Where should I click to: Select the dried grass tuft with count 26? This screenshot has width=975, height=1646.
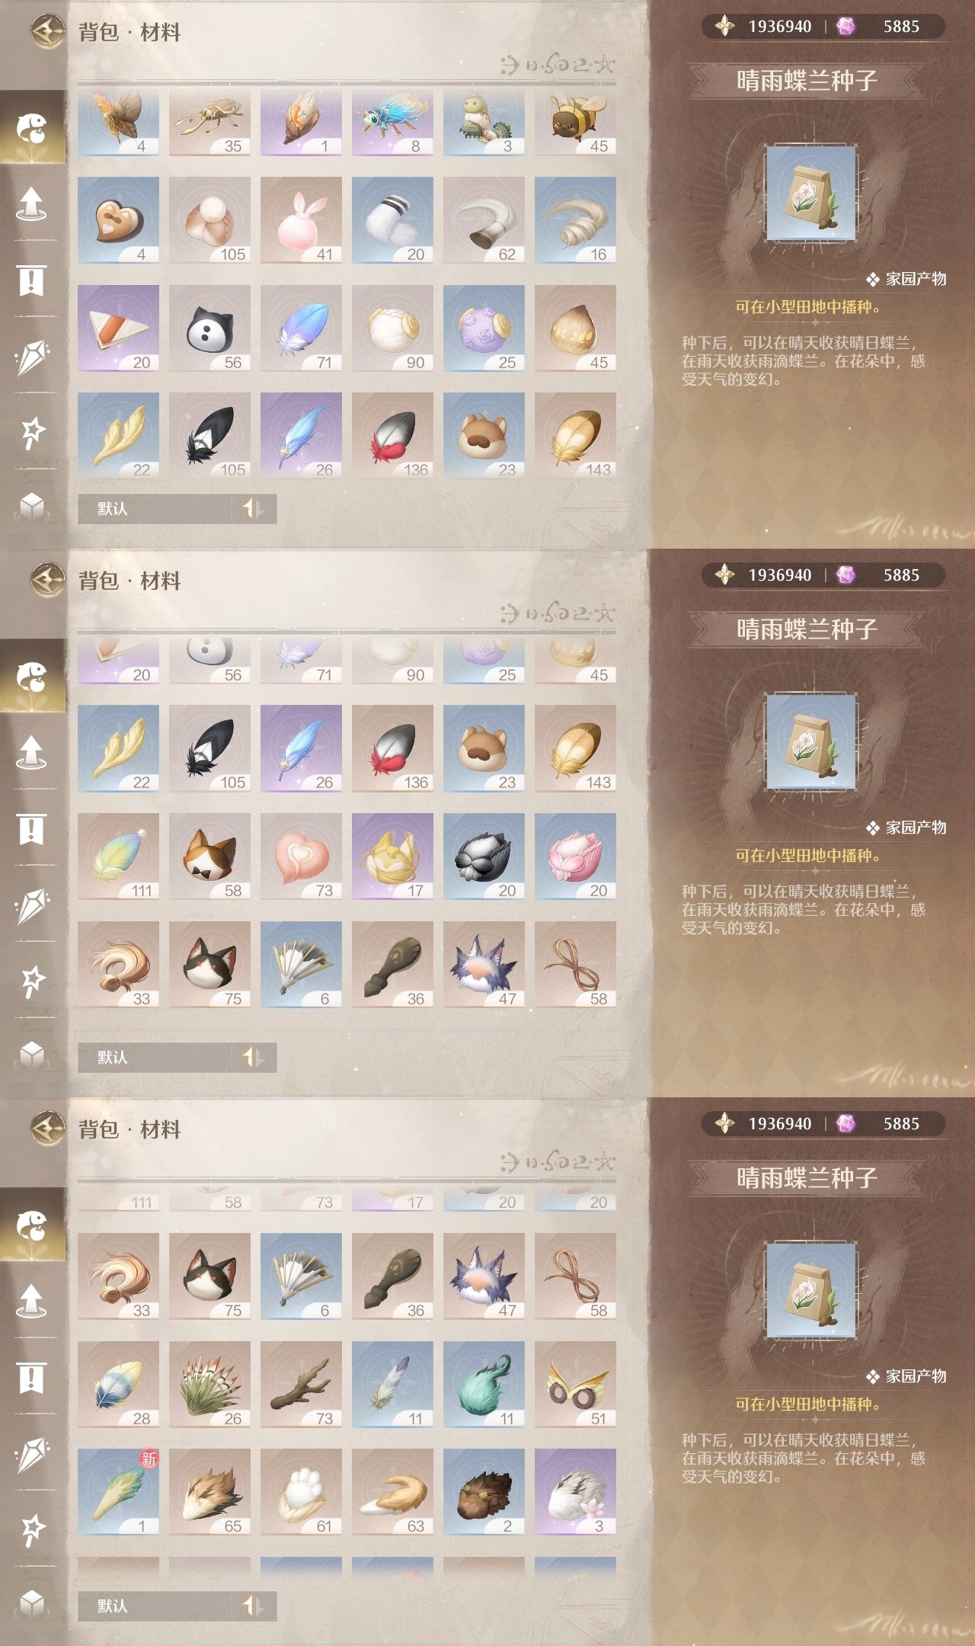(209, 1385)
